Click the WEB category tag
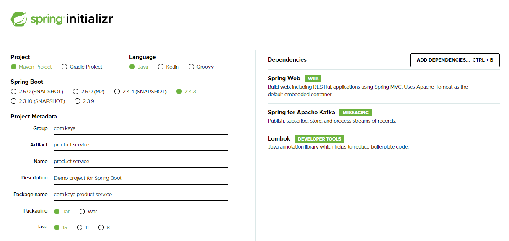 (313, 79)
